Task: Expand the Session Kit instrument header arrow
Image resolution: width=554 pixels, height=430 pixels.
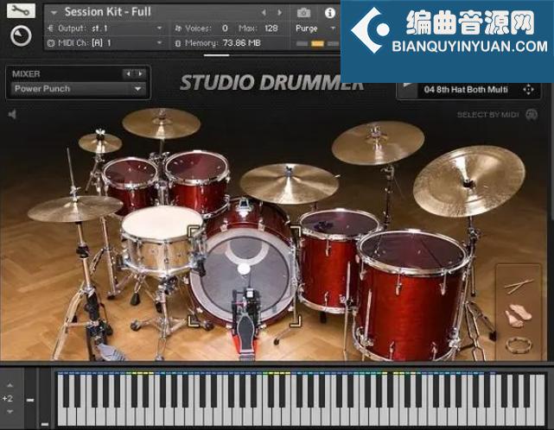Action: [54, 13]
